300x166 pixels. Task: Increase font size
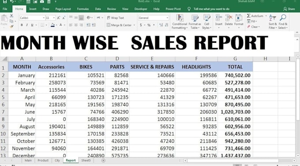59,18
